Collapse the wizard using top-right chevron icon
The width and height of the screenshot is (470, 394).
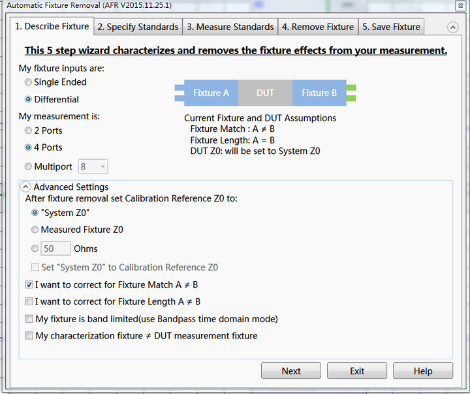click(x=453, y=27)
